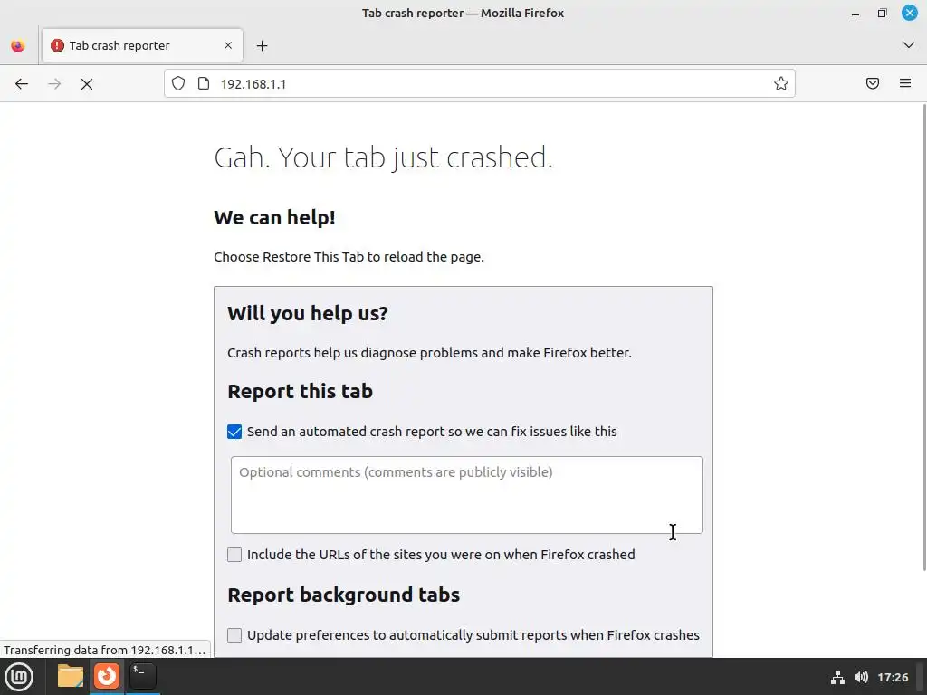This screenshot has width=927, height=695.
Task: Open the Files folder in taskbar
Action: pos(71,676)
